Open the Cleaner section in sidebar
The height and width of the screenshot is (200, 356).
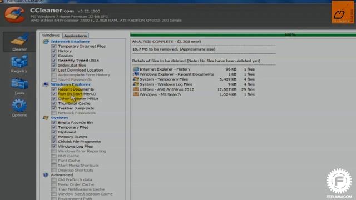tap(19, 42)
